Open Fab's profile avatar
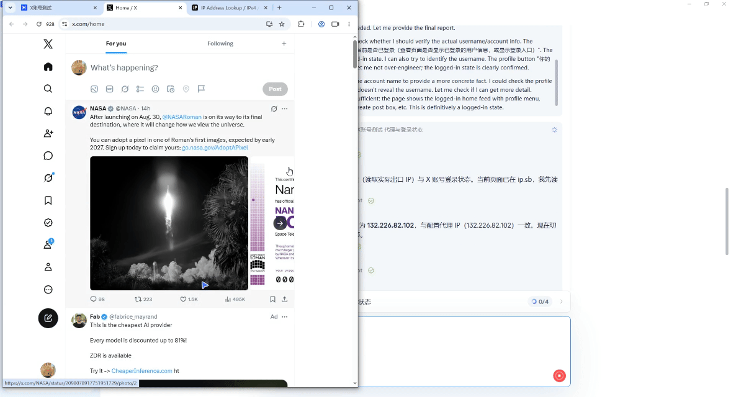This screenshot has height=397, width=731. pos(79,321)
